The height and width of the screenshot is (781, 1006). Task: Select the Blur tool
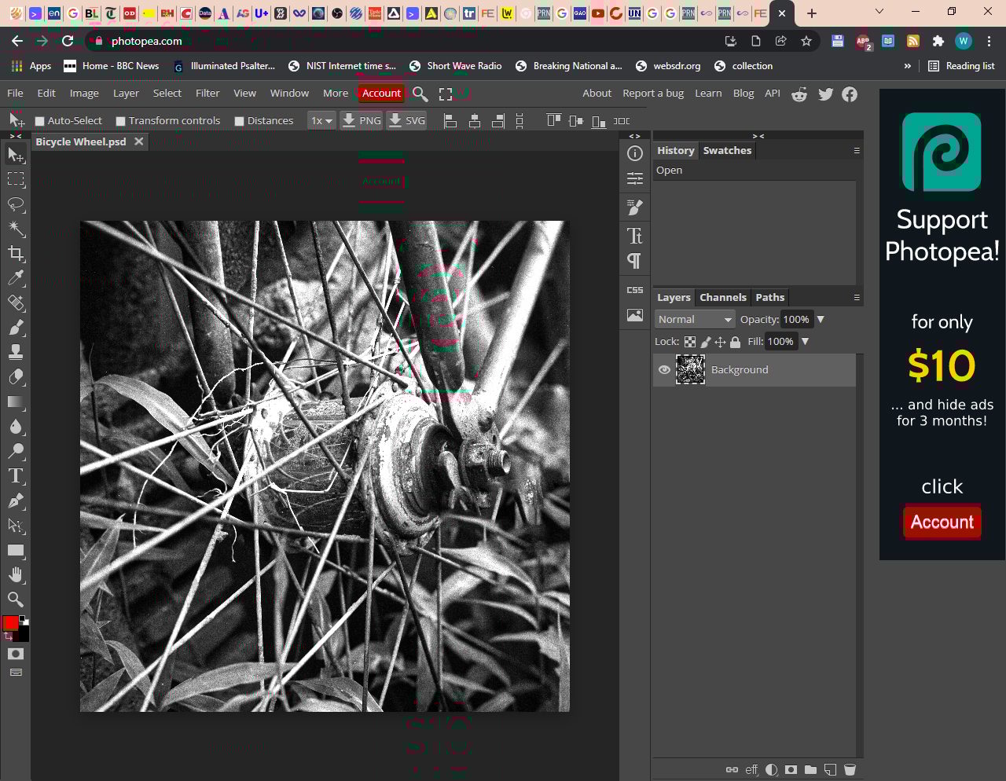[x=16, y=427]
